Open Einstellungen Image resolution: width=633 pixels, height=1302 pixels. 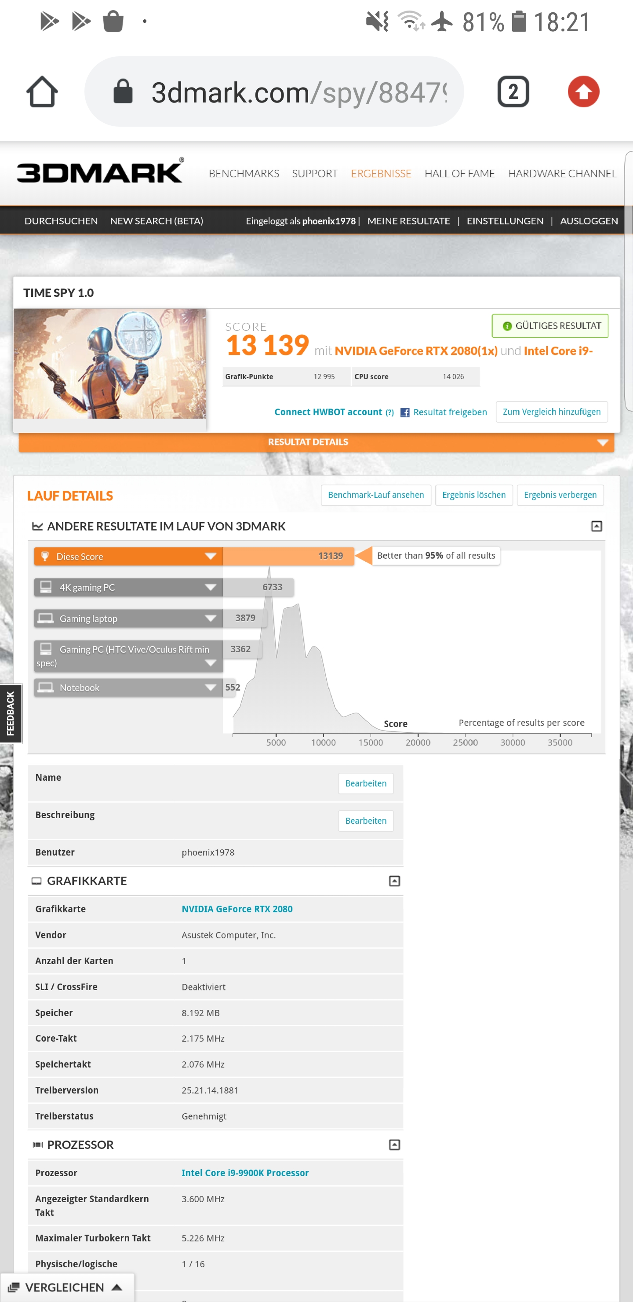[505, 221]
